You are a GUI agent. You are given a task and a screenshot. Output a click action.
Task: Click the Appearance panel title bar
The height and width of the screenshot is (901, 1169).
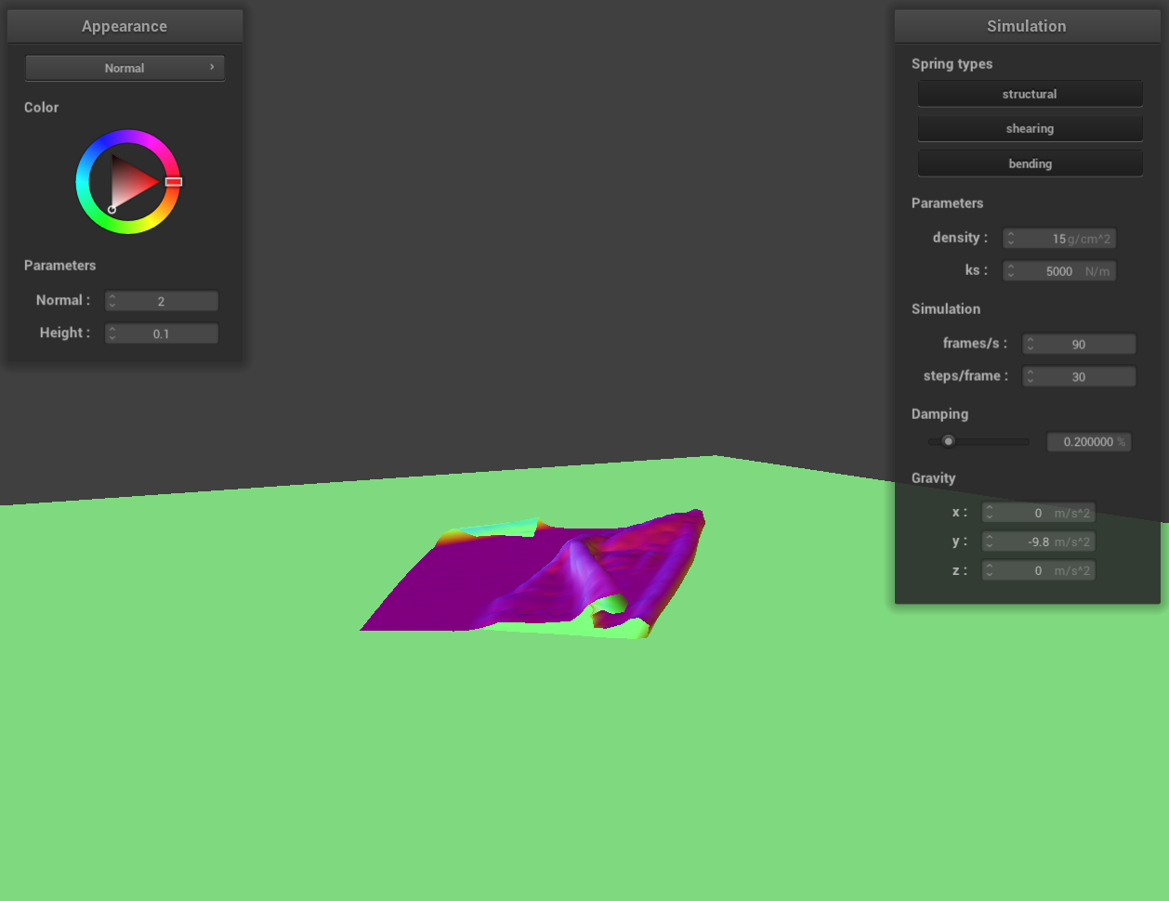pyautogui.click(x=125, y=26)
